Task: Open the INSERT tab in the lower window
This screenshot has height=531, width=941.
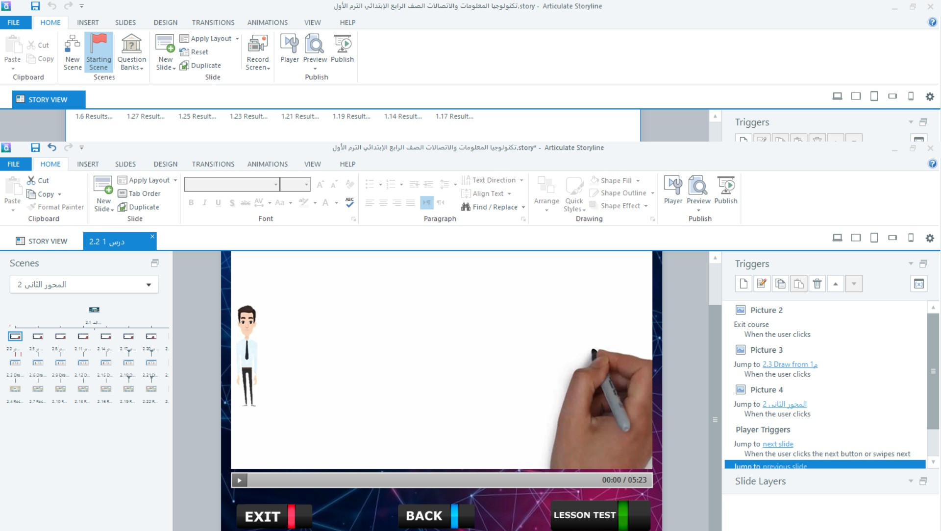Action: (x=88, y=164)
